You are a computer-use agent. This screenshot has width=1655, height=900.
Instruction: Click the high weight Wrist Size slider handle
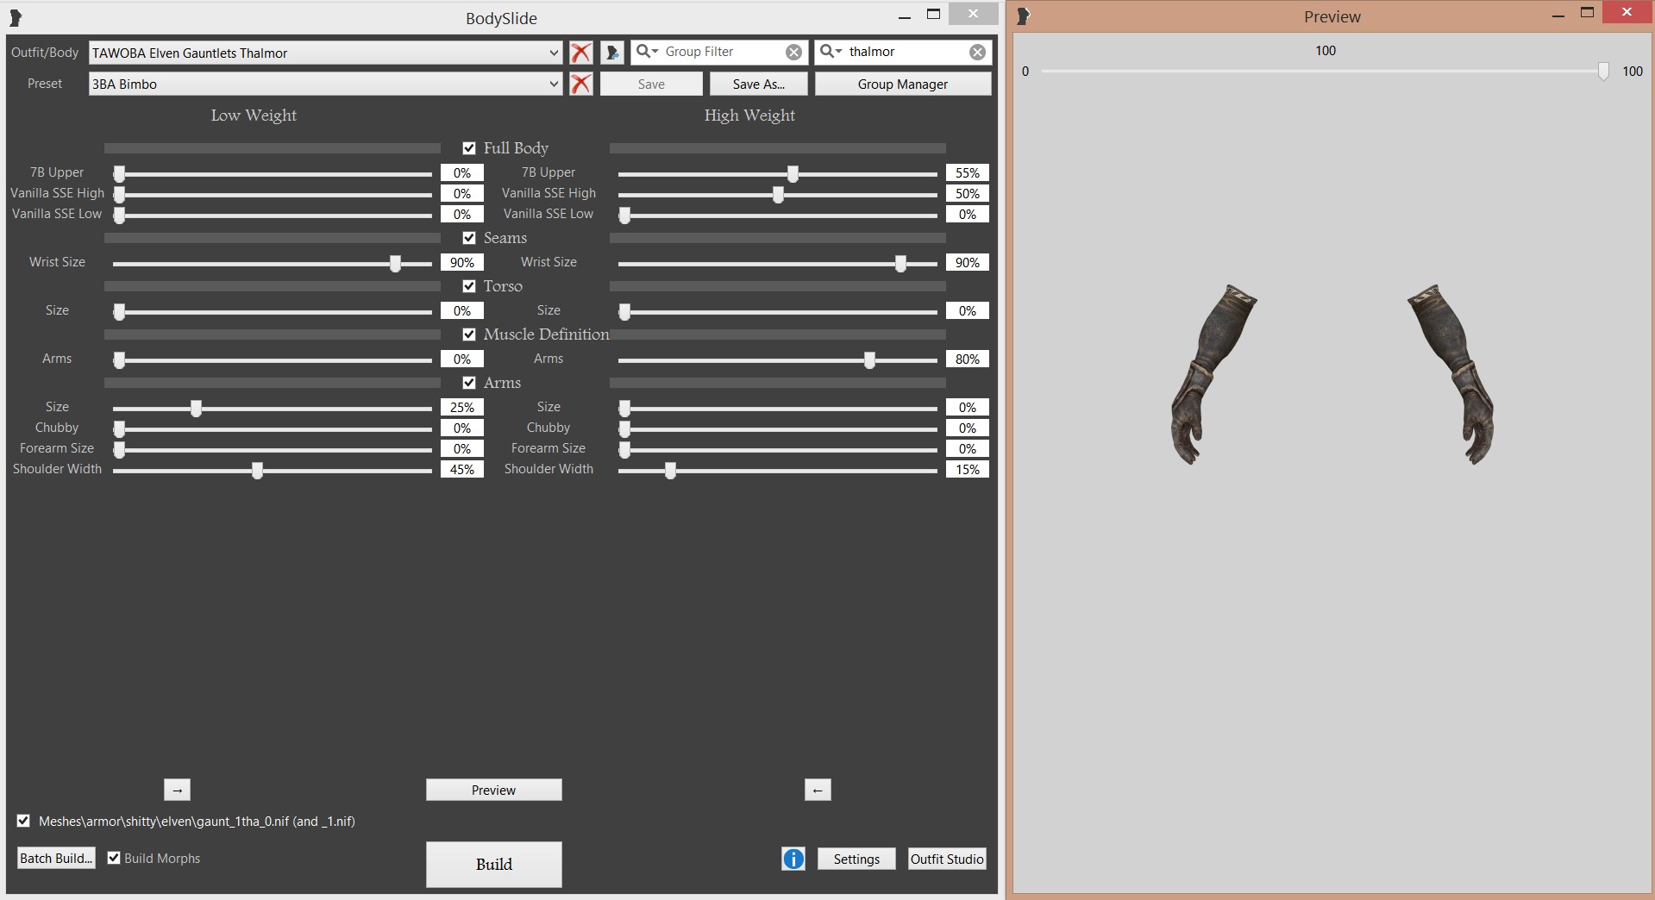coord(900,264)
